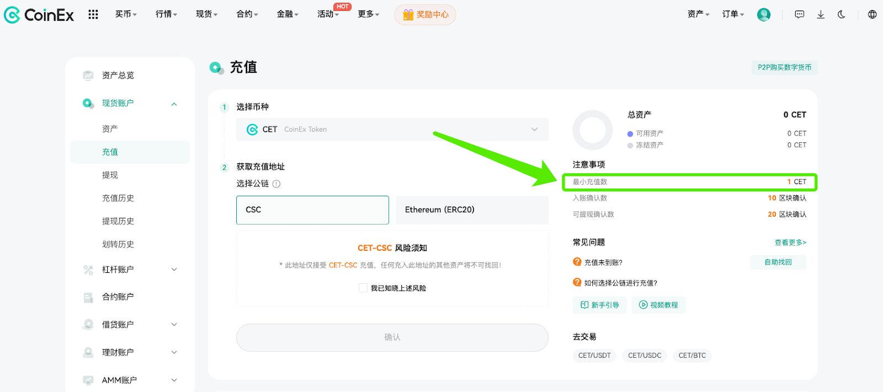
Task: Expand the AMM账户 section chevron
Action: (174, 380)
